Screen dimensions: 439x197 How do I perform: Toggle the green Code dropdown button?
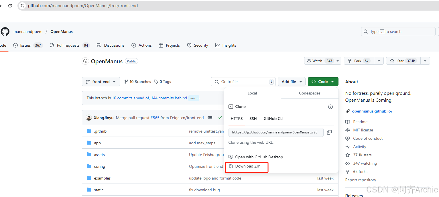pyautogui.click(x=323, y=82)
